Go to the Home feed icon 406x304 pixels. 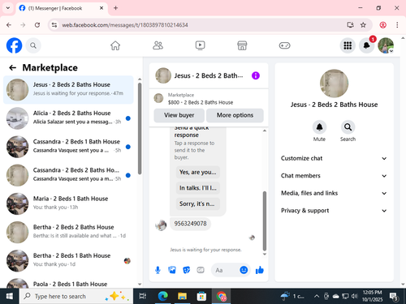(115, 45)
